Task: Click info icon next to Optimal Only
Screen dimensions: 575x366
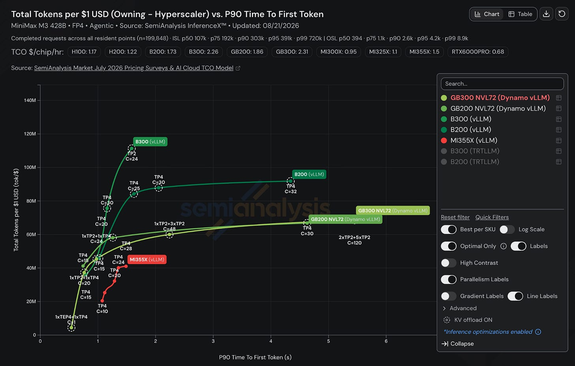Action: pos(504,246)
